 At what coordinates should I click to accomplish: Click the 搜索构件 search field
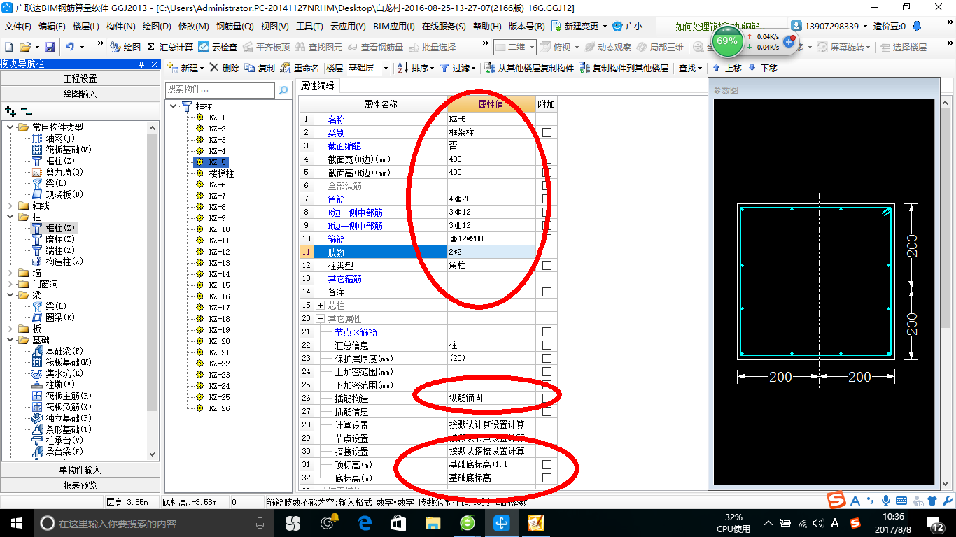(220, 90)
